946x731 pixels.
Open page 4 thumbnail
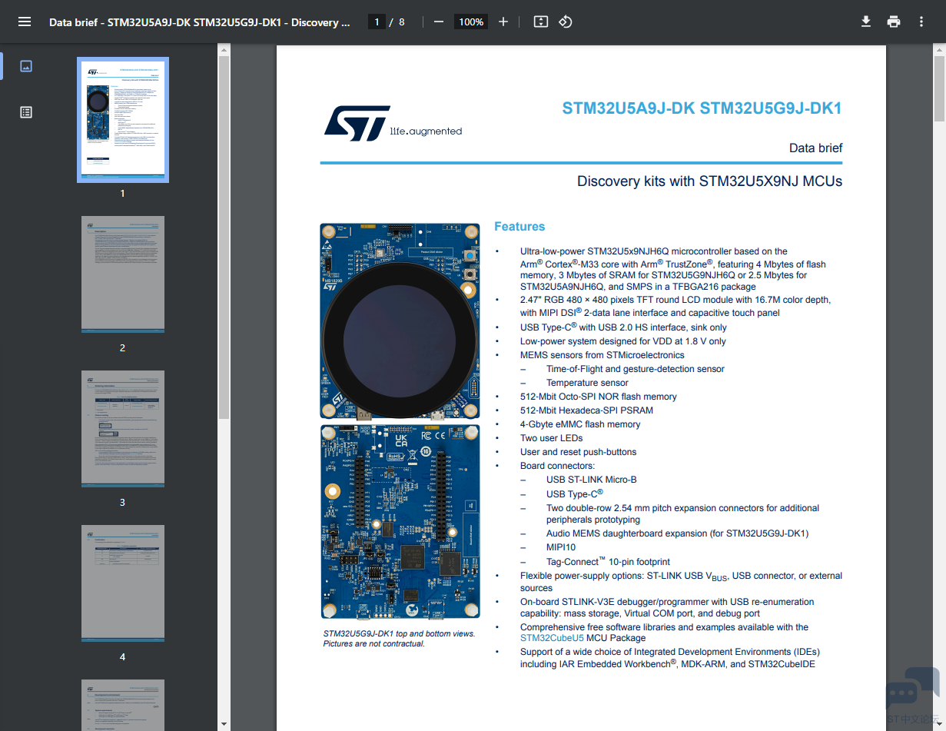coord(123,583)
